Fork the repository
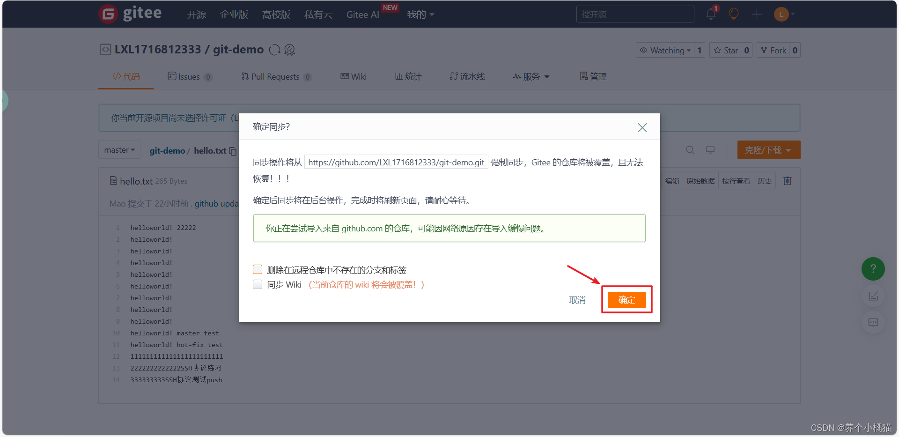The width and height of the screenshot is (899, 437). click(774, 50)
